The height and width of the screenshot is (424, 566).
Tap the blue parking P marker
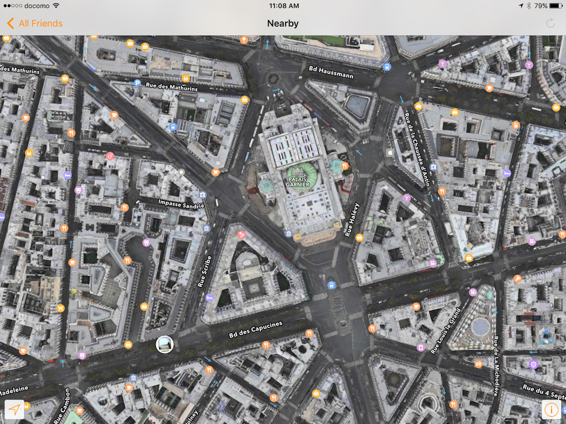click(x=137, y=83)
